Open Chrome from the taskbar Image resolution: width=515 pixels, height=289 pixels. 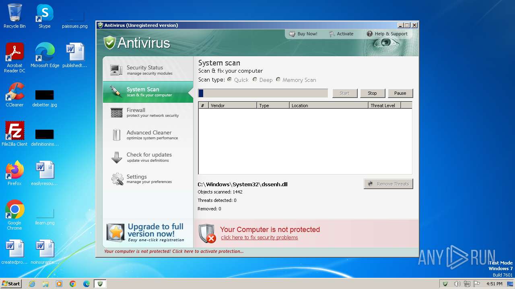(x=73, y=284)
